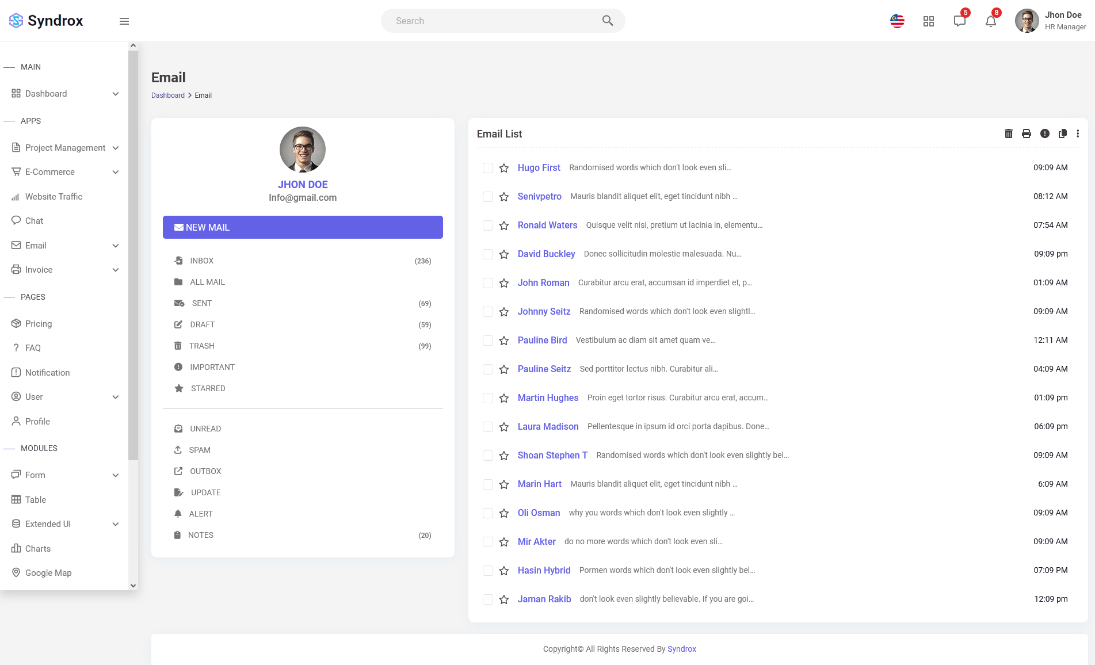Viewport: 1095px width, 665px height.
Task: Star the Martin Hughes email
Action: click(x=504, y=398)
